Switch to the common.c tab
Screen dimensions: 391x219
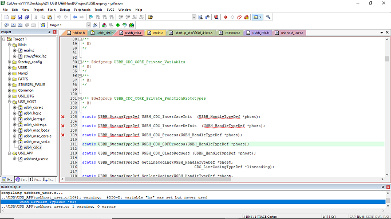pyautogui.click(x=230, y=33)
